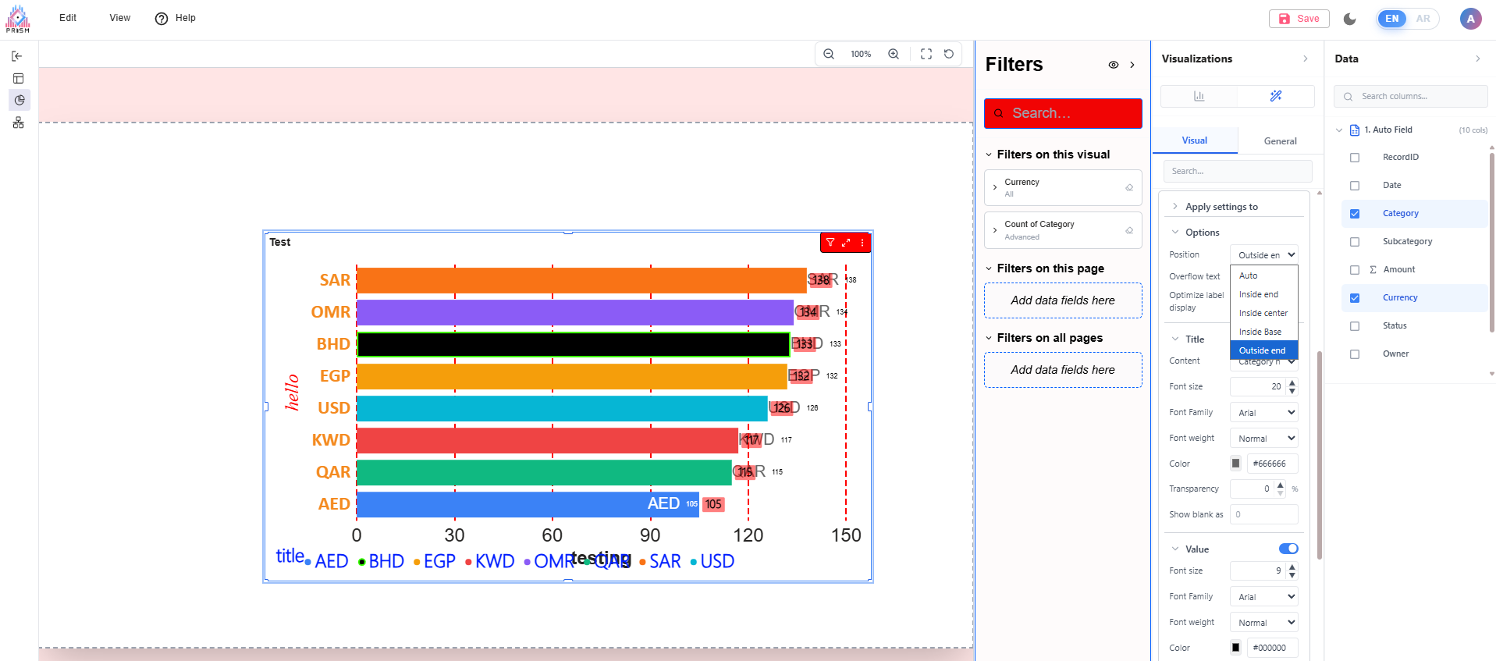Turn off the Value toggle switch
The width and height of the screenshot is (1496, 661).
coord(1288,549)
